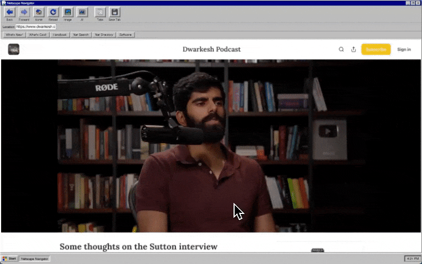Click the Dwarkesh Podcast logo thumbnail
The image size is (422, 264).
(x=13, y=50)
